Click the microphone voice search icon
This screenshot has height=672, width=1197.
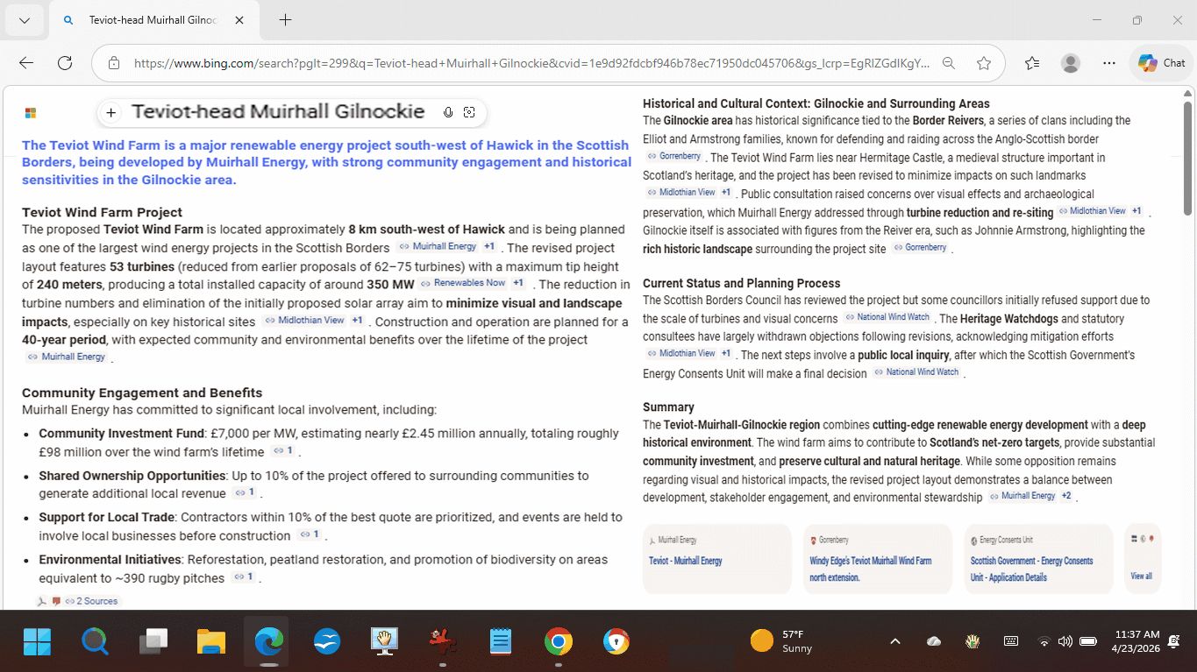tap(448, 112)
